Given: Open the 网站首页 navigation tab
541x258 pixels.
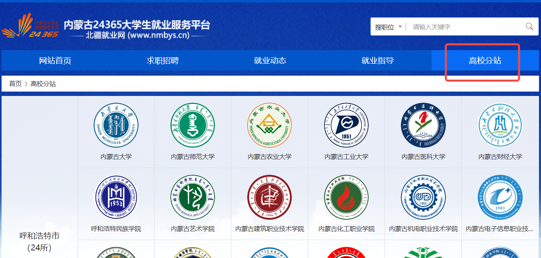Looking at the screenshot, I should 55,61.
